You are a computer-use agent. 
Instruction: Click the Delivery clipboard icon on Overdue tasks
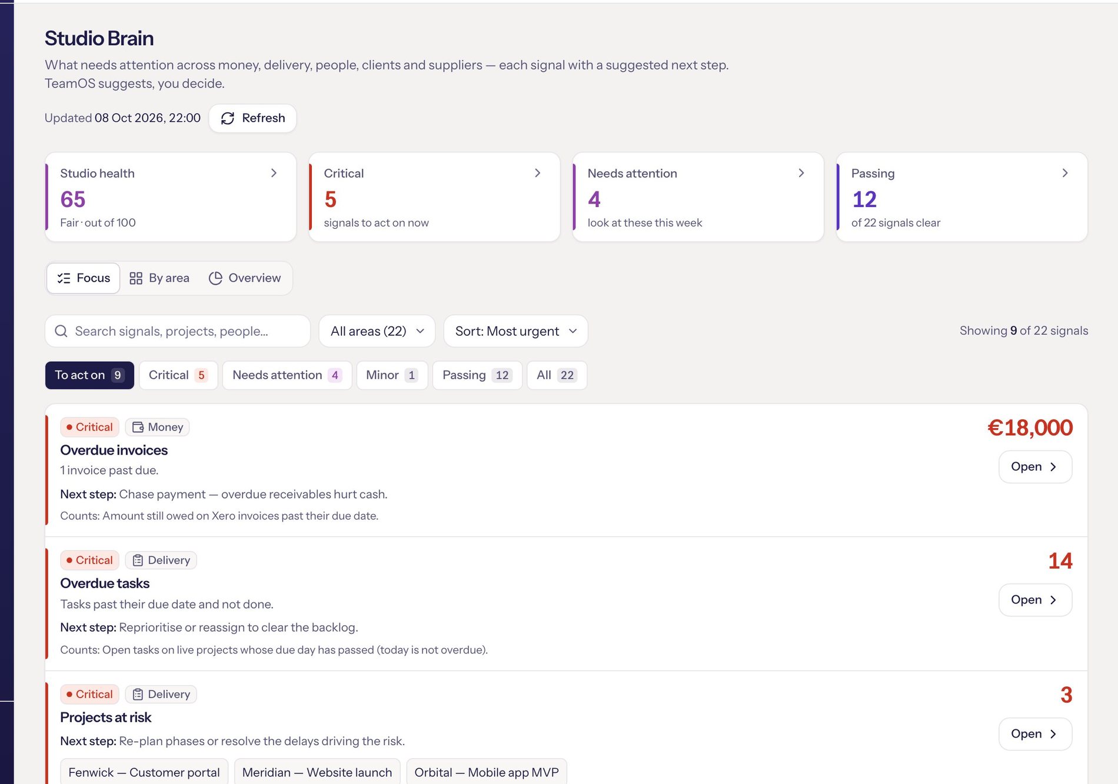(x=138, y=560)
